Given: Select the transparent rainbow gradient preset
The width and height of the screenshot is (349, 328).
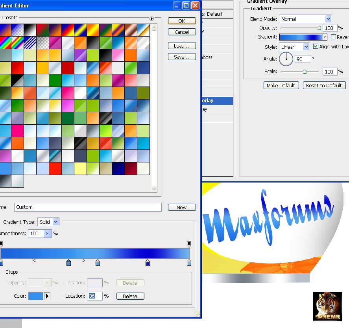Looking at the screenshot, I should pos(17,42).
